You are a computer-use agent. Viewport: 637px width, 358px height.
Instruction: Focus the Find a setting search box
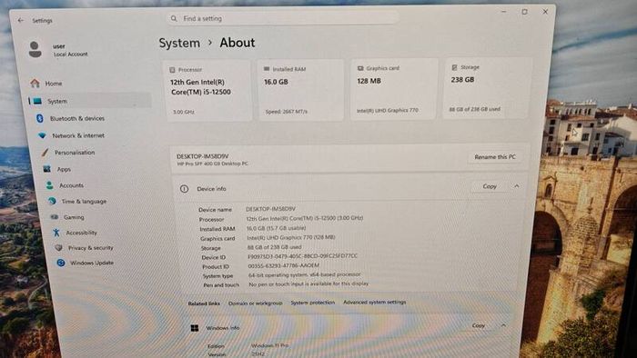pyautogui.click(x=283, y=18)
